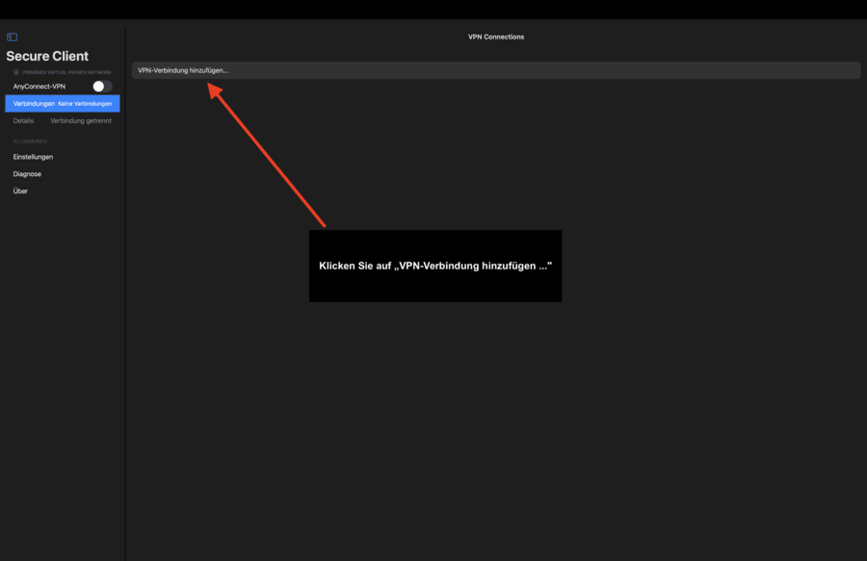Click the VPN Connections title
The height and width of the screenshot is (561, 867).
496,37
